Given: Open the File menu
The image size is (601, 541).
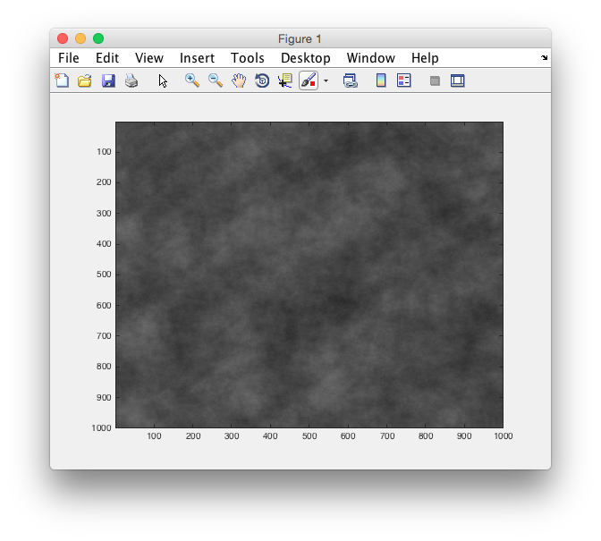Looking at the screenshot, I should click(x=69, y=58).
